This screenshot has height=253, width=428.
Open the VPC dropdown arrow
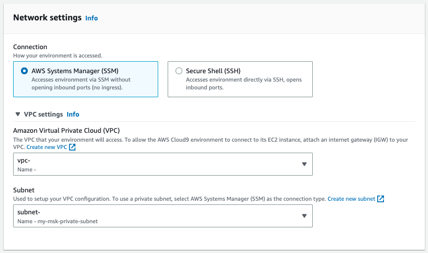tap(304, 164)
